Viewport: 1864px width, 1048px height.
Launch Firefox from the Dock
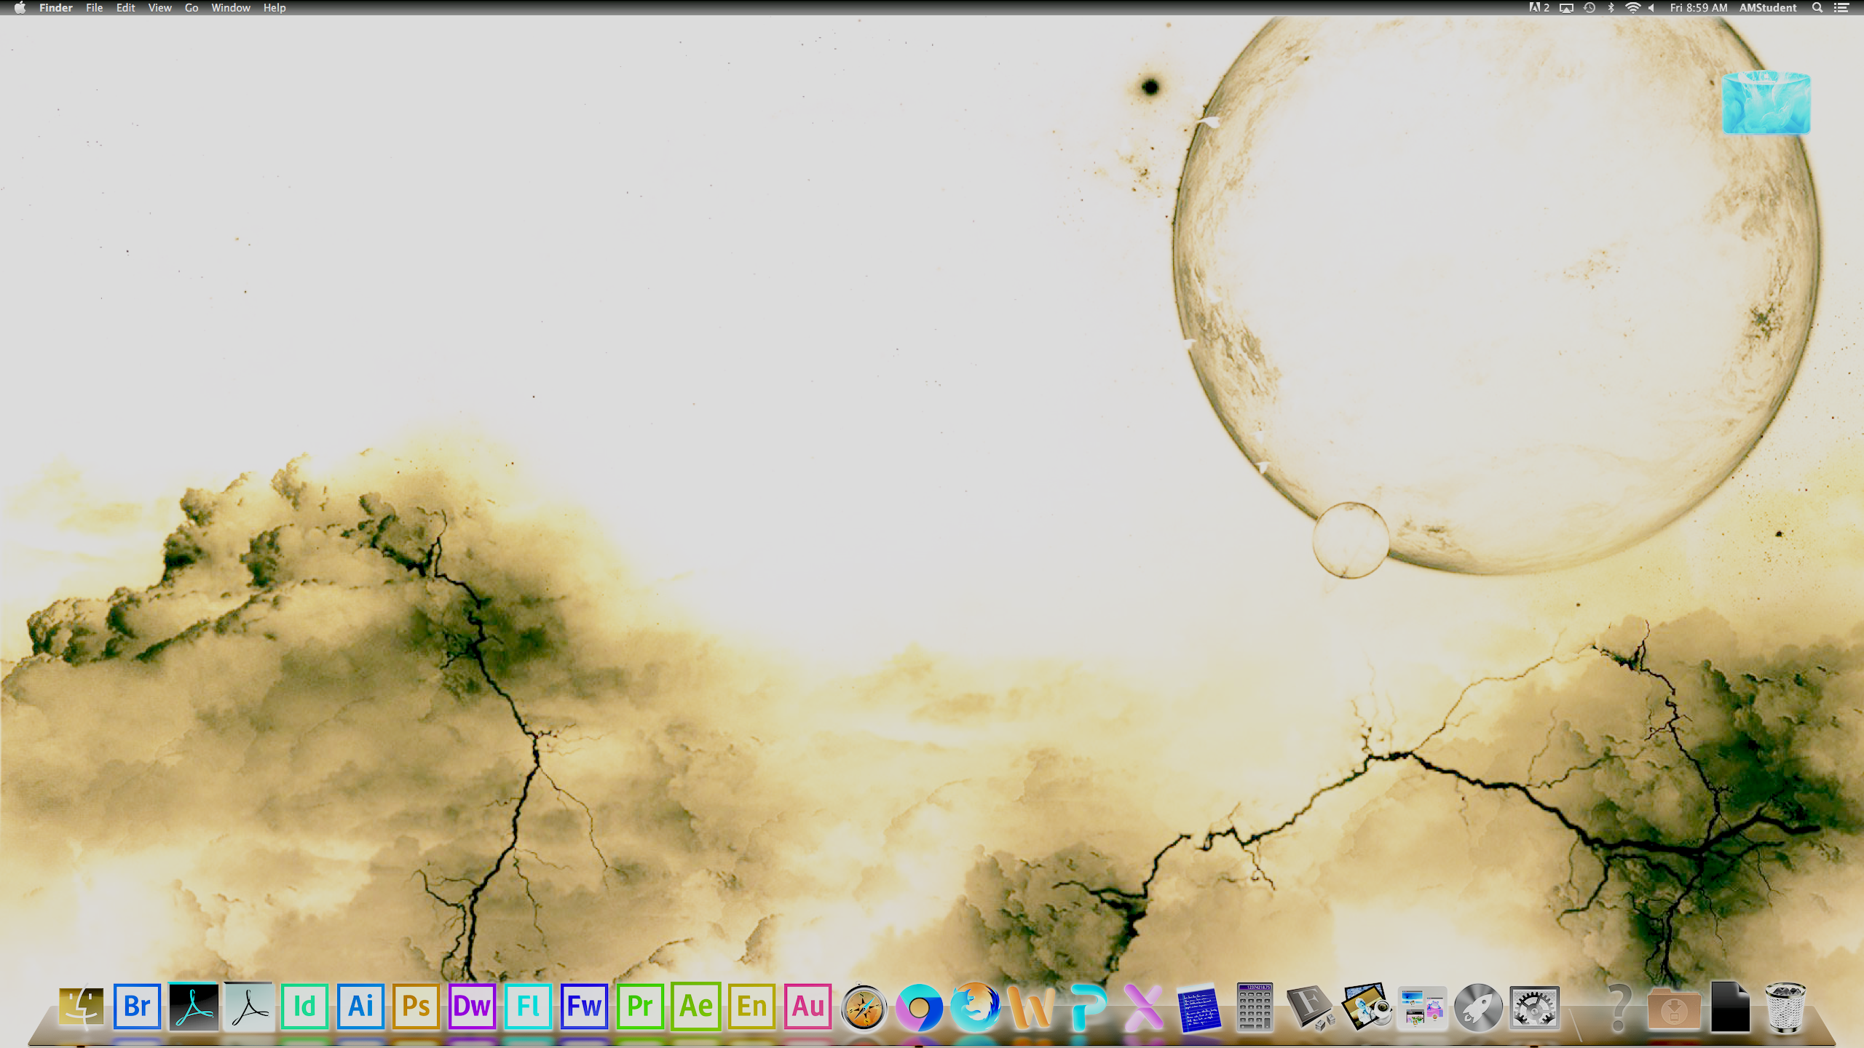[976, 1007]
